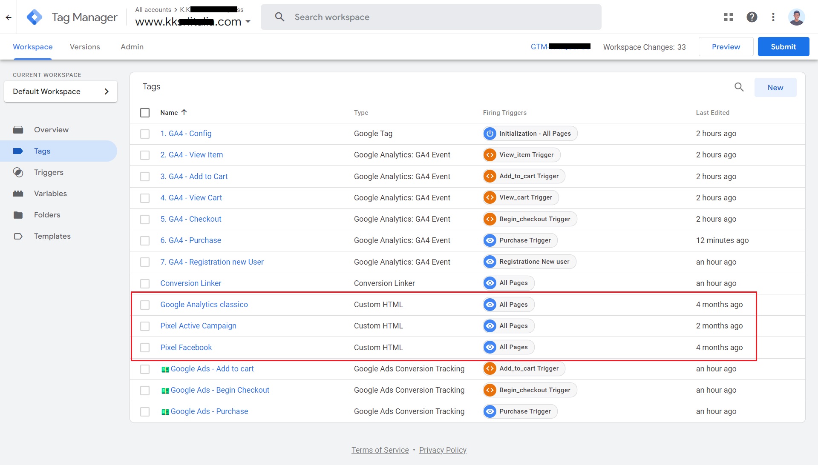Click the Search workspace input field
The image size is (818, 465).
coord(431,17)
